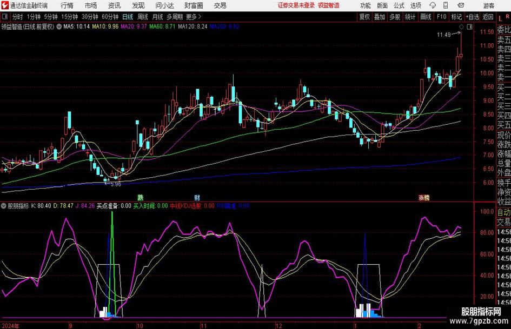Viewport: 511px width, 329px height.
Task: Expand the 股朋指标 indicator dropdown arrow
Action: pyautogui.click(x=4, y=206)
